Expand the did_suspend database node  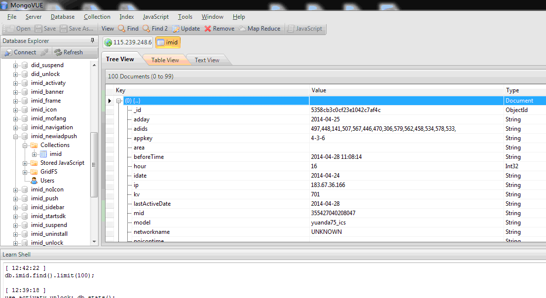[15, 66]
